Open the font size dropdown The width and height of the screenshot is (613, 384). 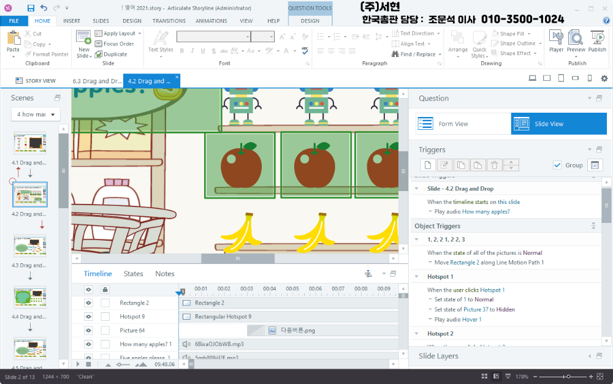point(272,37)
